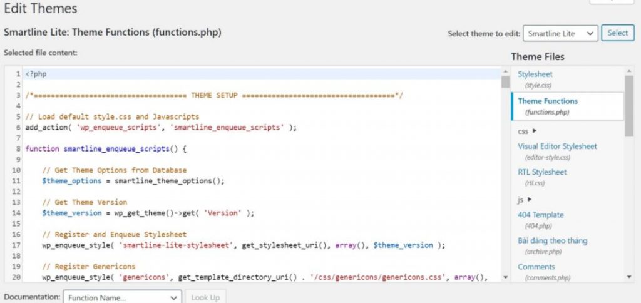Expand the css folder arrow

point(535,131)
